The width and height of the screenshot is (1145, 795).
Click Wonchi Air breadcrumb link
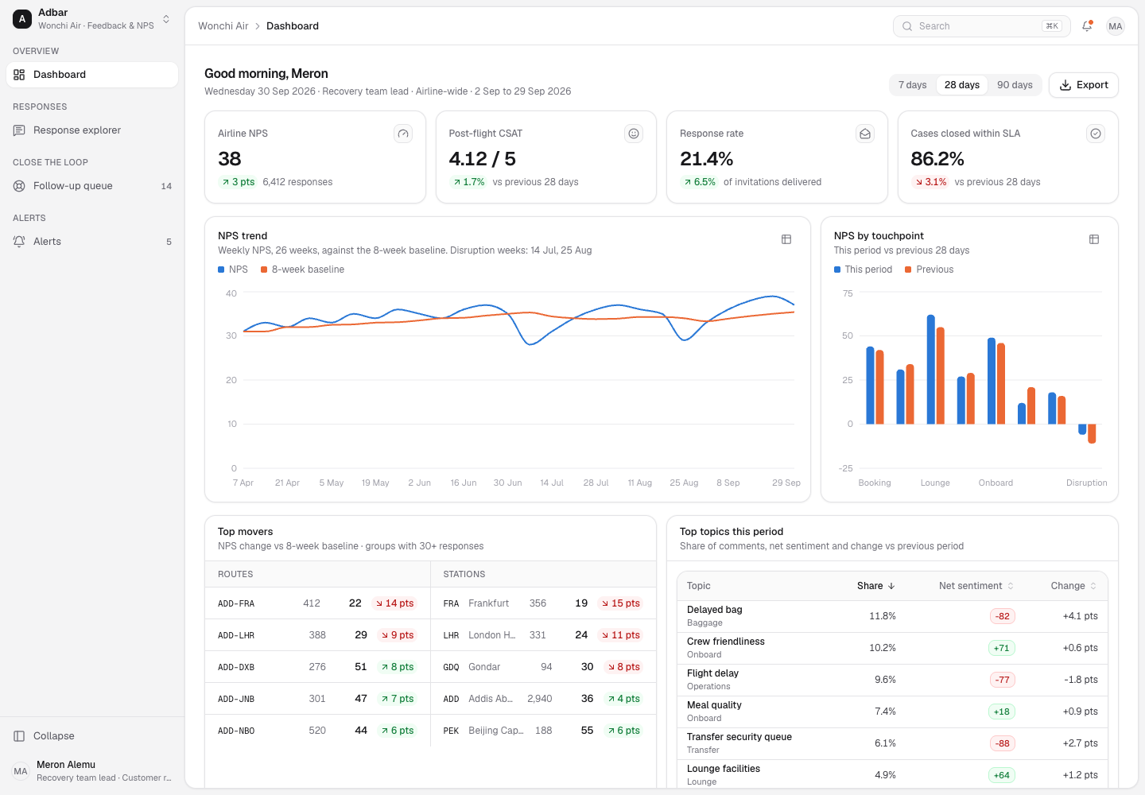pyautogui.click(x=223, y=26)
